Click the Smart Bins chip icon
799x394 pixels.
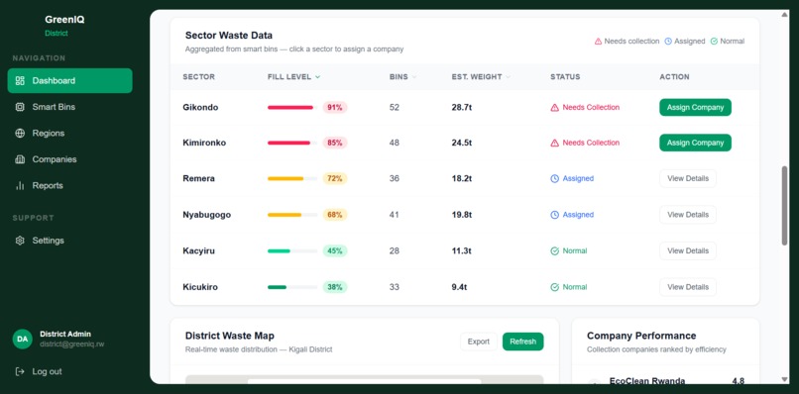point(20,107)
